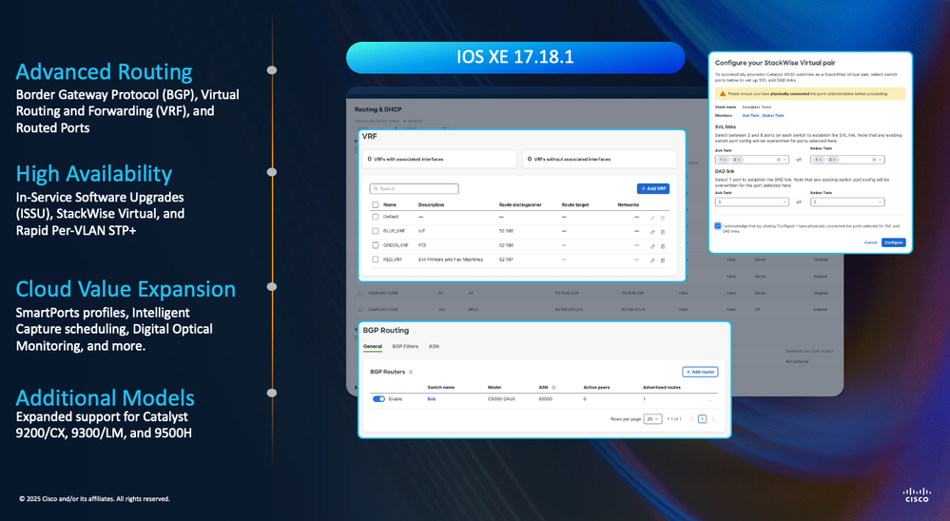The height and width of the screenshot is (521, 950).
Task: Click Cancel in the StackWise Virtual dialog
Action: [x=871, y=242]
